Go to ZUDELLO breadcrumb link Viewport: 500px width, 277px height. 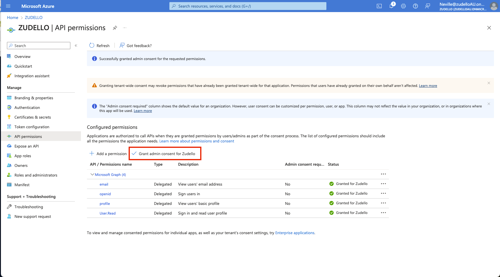pyautogui.click(x=34, y=18)
